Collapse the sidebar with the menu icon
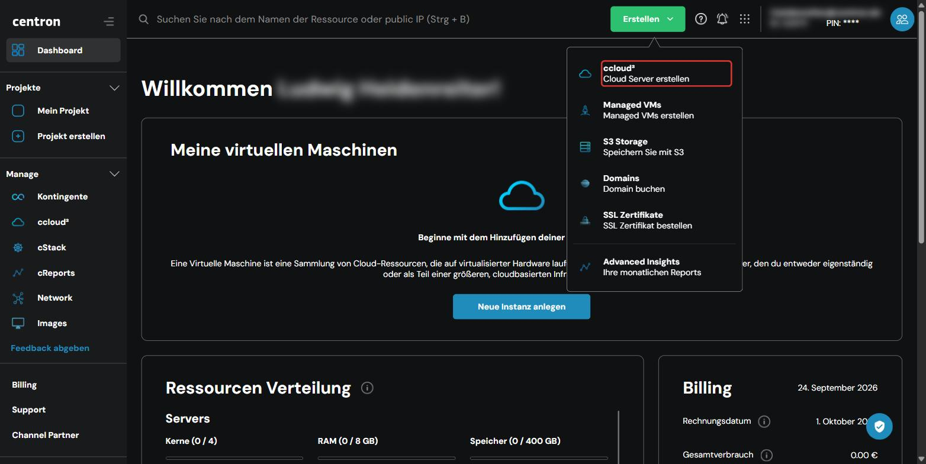Screen dimensions: 926x464 point(109,22)
